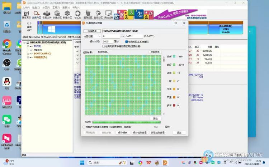Open Task View icon on taskbar
Screen dimensions: 269x167
click(x=132, y=163)
